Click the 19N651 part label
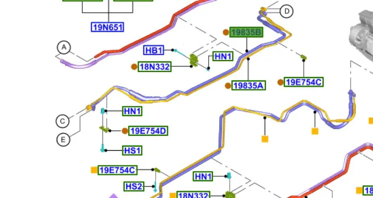Screen dimensions: 373x198 click(107, 27)
